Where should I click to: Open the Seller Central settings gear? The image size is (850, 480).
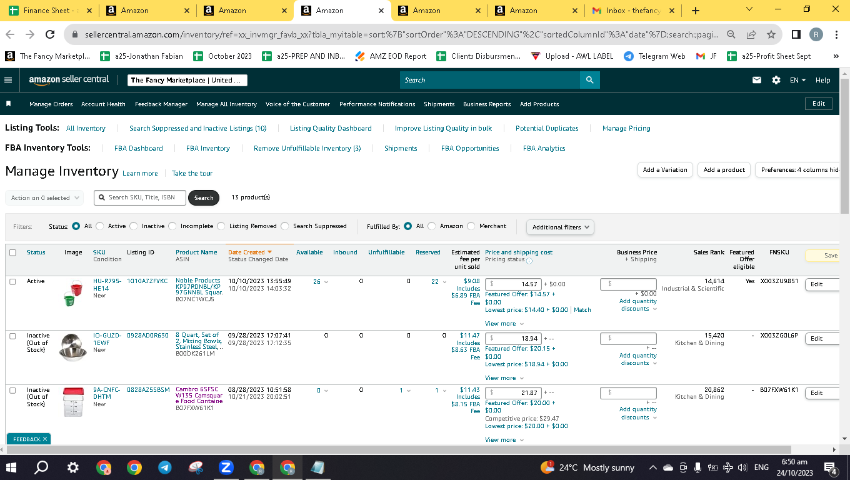(776, 80)
